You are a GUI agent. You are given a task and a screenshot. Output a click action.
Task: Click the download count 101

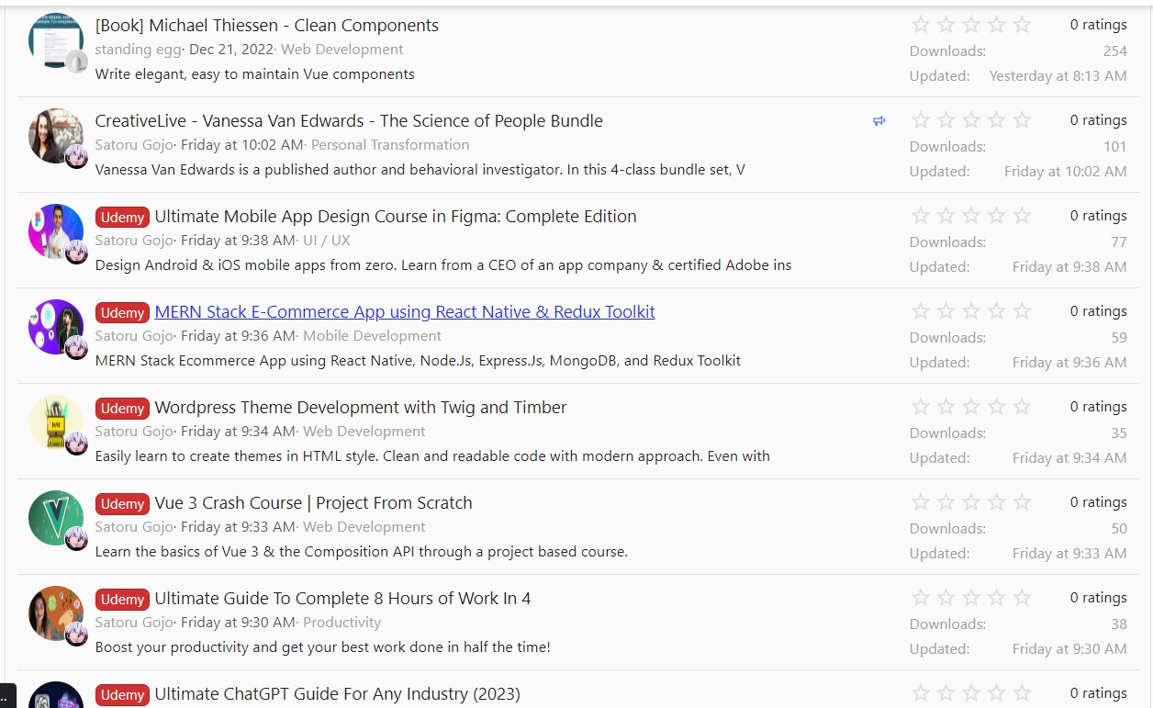tap(1114, 147)
